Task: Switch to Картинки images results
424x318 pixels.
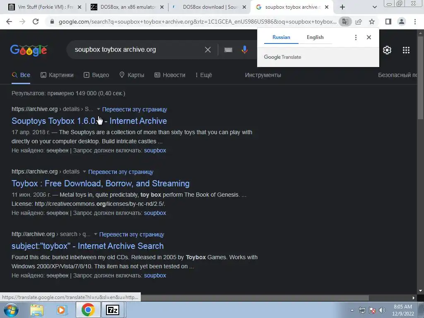Action: coord(57,75)
